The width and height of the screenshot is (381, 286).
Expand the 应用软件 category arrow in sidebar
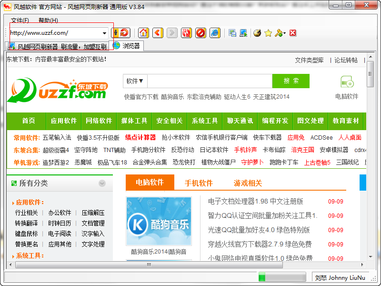13,203
